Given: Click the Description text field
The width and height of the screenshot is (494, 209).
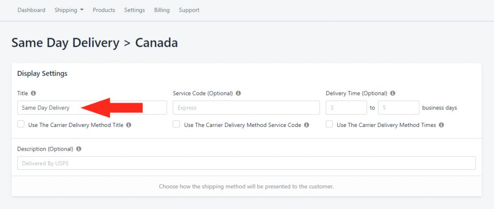Looking at the screenshot, I should (x=247, y=163).
